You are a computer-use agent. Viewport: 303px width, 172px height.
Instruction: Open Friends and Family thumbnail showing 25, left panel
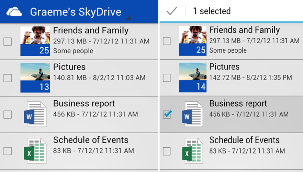(35, 41)
